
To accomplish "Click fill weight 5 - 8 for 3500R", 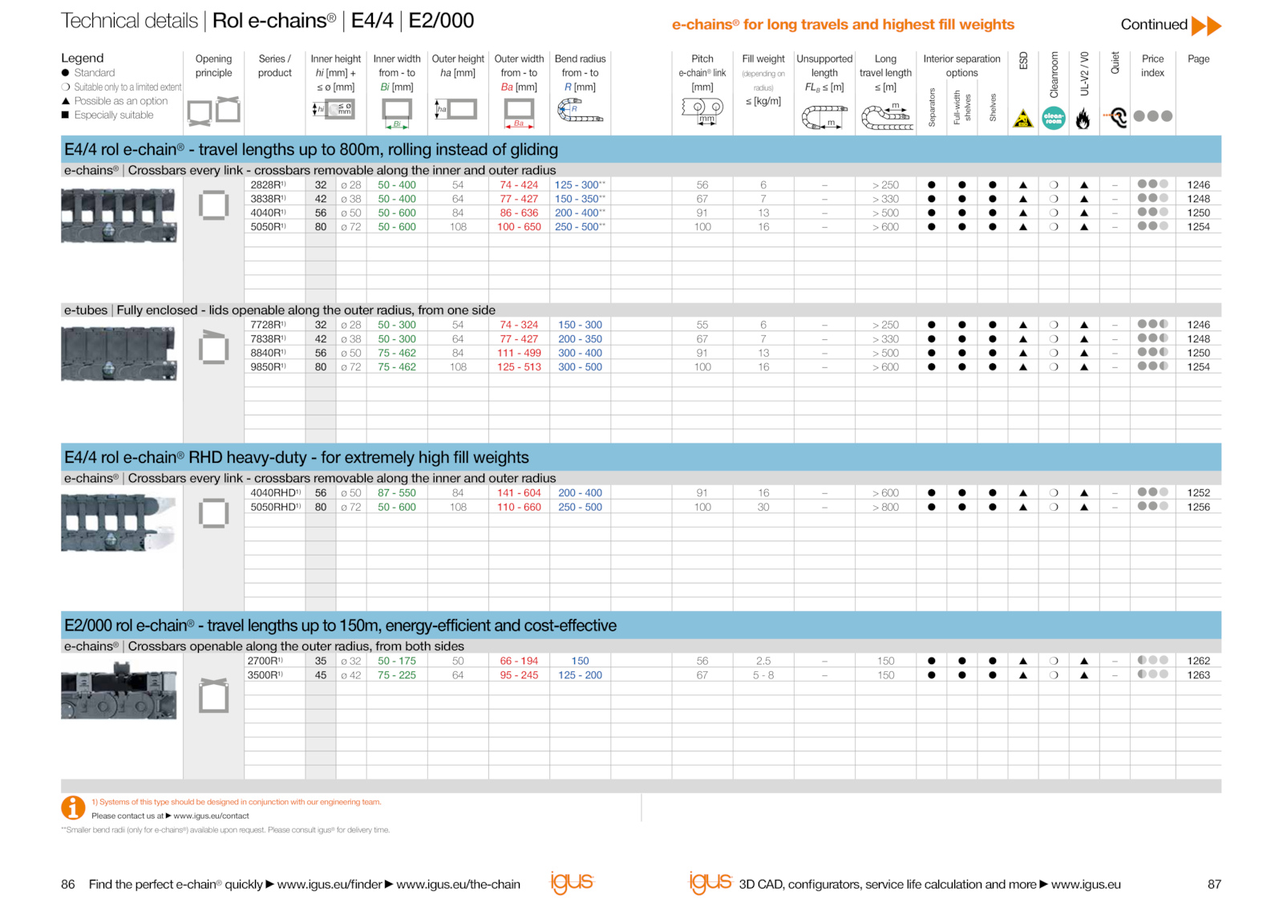I will pyautogui.click(x=763, y=675).
